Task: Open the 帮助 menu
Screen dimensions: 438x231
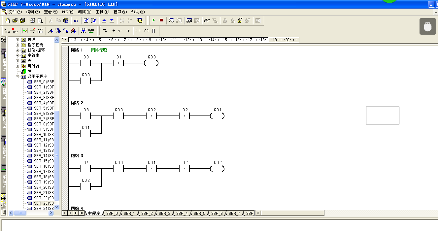Action: (138, 12)
